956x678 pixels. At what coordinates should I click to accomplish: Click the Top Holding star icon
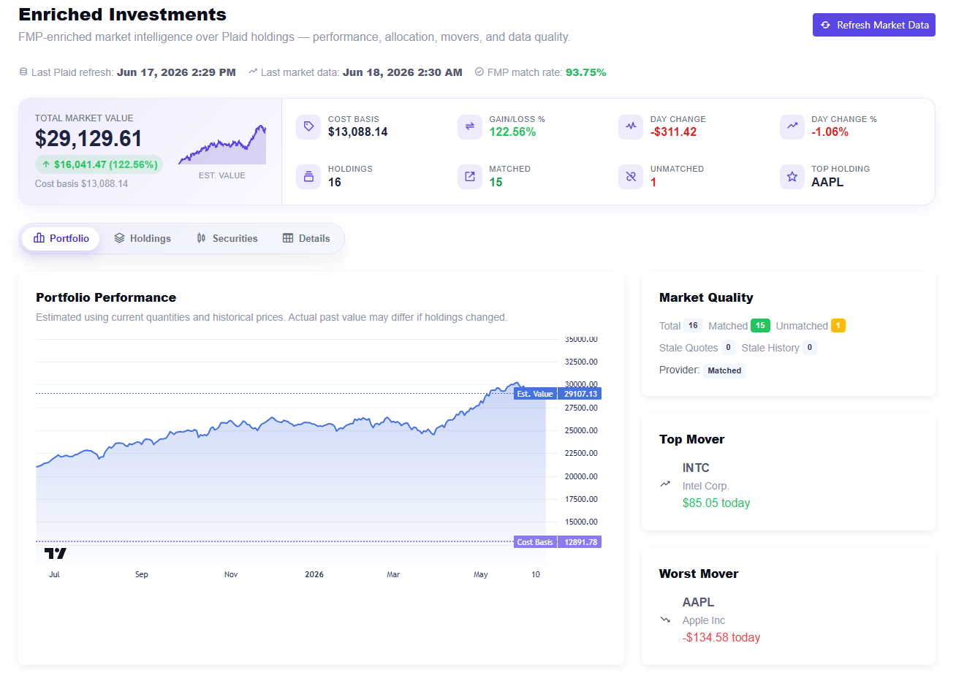[x=792, y=176]
